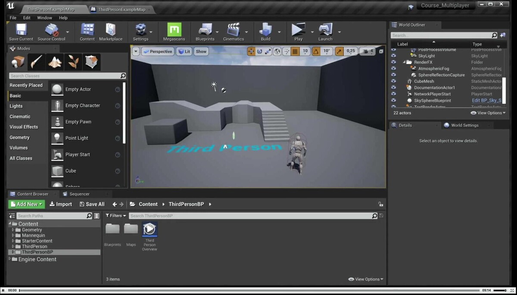Open the Filters dropdown in Content Browser
Image resolution: width=517 pixels, height=295 pixels.
click(116, 216)
